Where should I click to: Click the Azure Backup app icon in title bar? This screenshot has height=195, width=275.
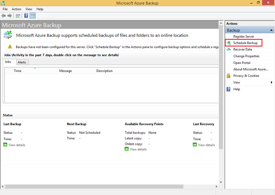point(3,3)
